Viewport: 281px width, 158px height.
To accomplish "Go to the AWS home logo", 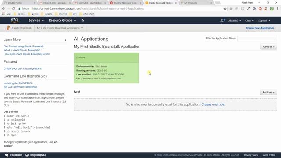I will click(14, 21).
